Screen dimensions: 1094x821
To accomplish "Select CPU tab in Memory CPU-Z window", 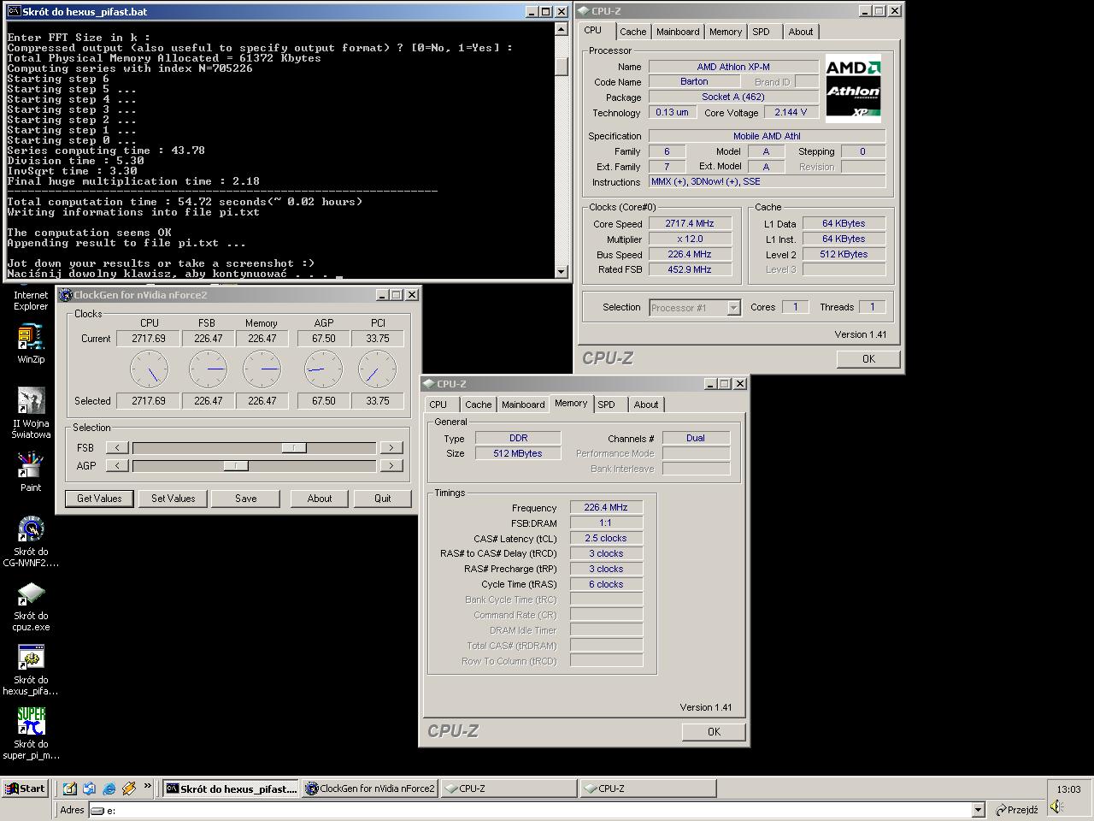I will 438,405.
